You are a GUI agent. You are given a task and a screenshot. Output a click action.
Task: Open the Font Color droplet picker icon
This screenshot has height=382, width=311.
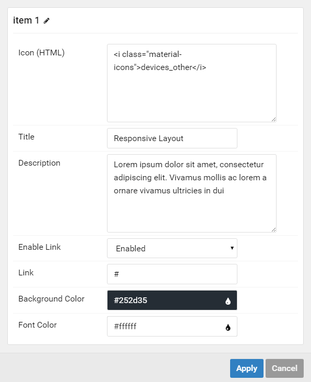point(228,327)
